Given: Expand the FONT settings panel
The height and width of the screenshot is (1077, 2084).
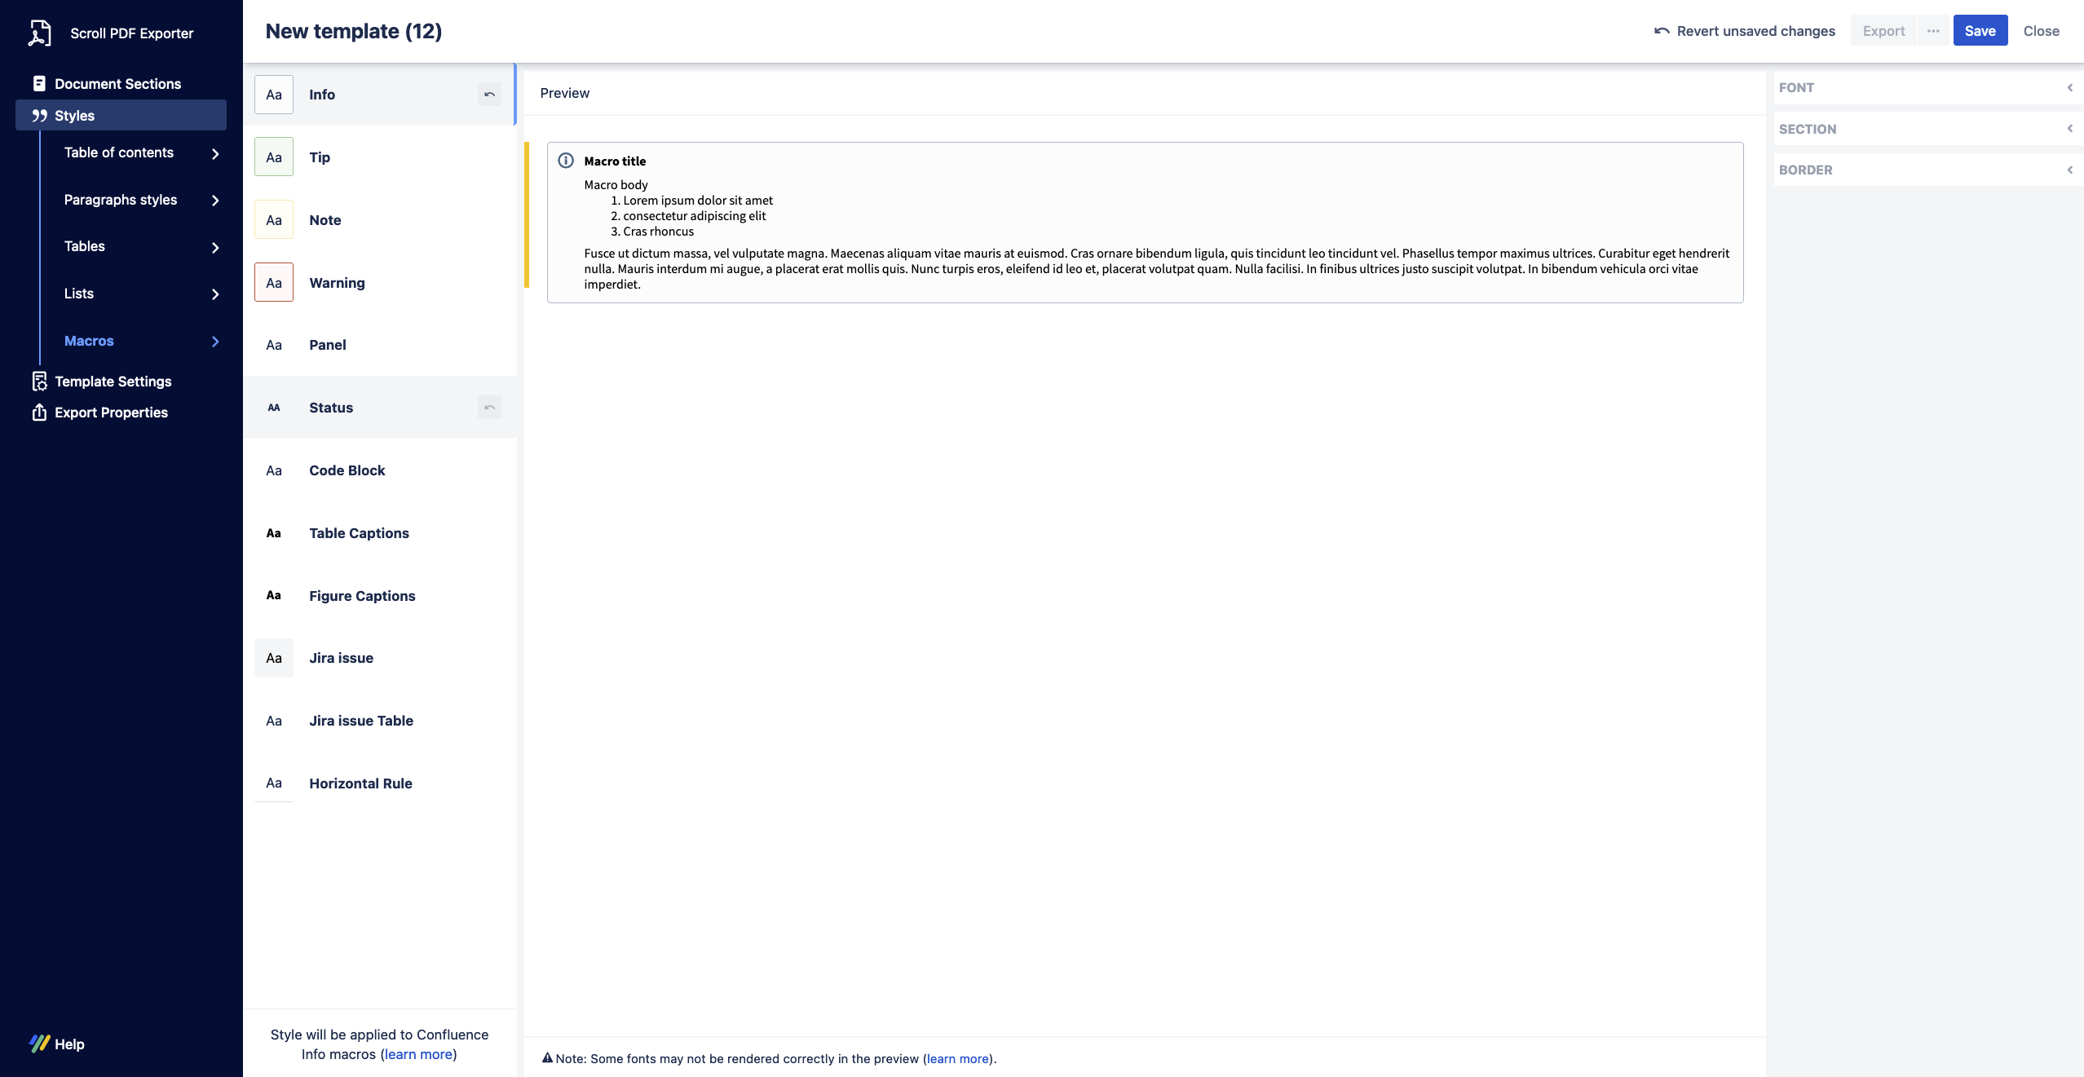Looking at the screenshot, I should pos(2069,87).
